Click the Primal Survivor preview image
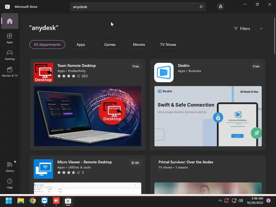The width and height of the screenshot is (276, 207). click(x=208, y=188)
